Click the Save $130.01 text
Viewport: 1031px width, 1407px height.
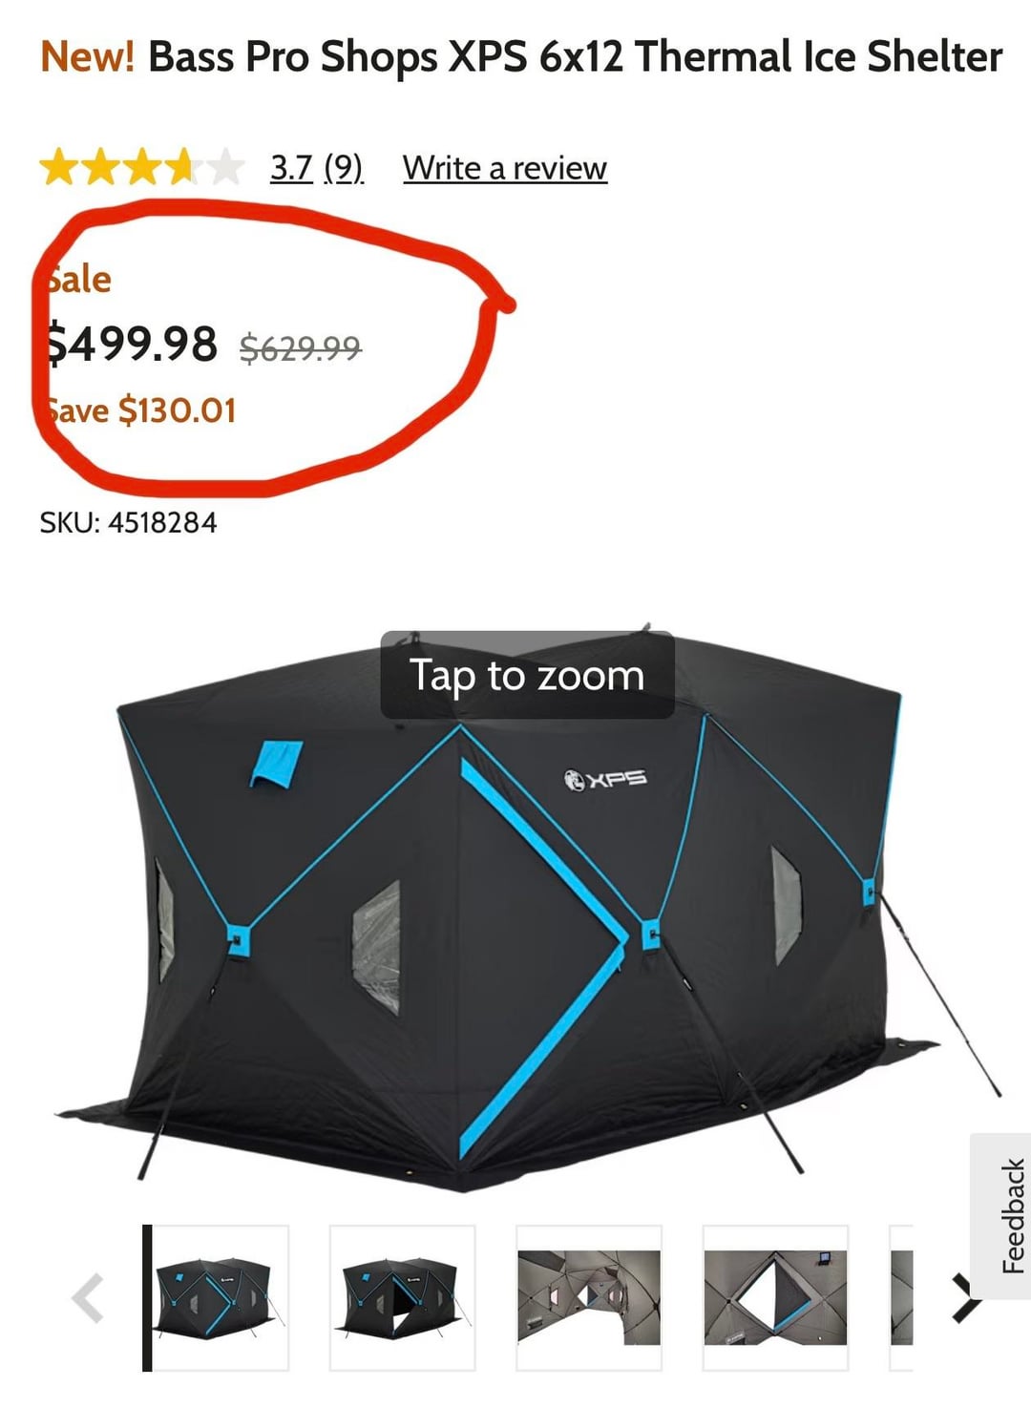[138, 410]
